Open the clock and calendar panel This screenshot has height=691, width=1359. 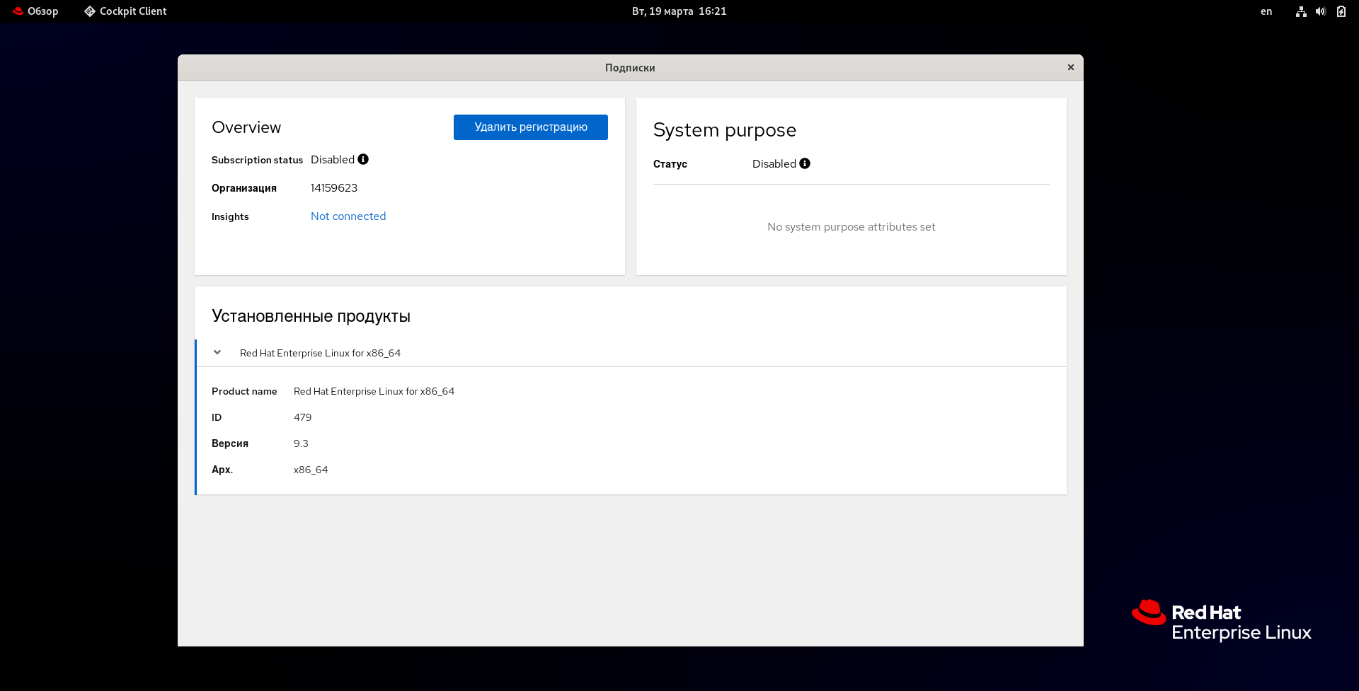pyautogui.click(x=679, y=11)
